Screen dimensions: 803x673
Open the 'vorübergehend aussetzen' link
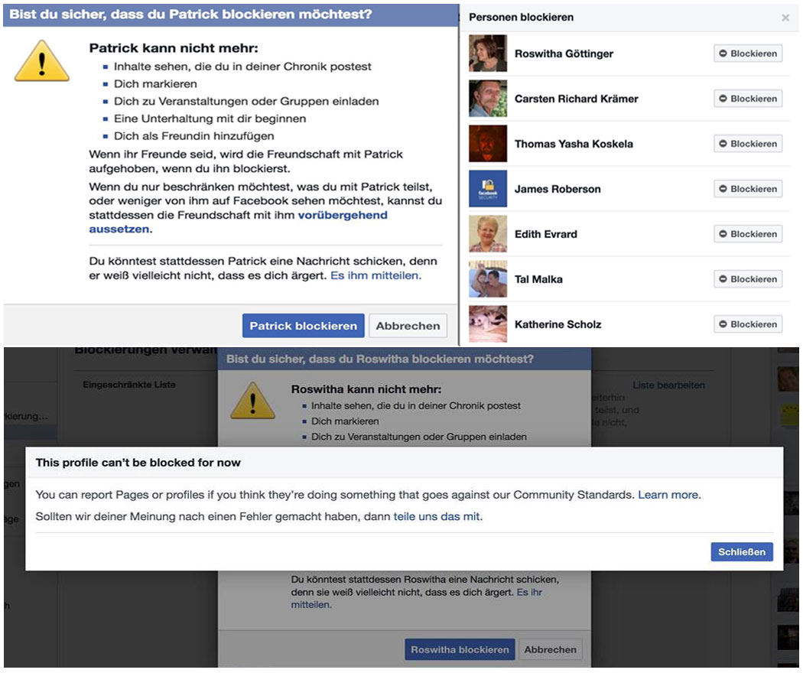click(x=238, y=222)
